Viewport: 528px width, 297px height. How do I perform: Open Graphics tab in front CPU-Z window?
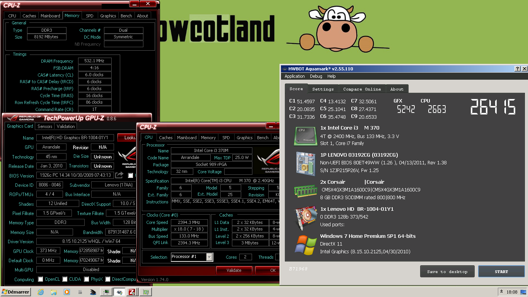pyautogui.click(x=245, y=138)
